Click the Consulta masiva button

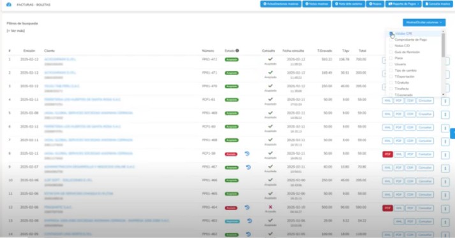click(x=438, y=4)
